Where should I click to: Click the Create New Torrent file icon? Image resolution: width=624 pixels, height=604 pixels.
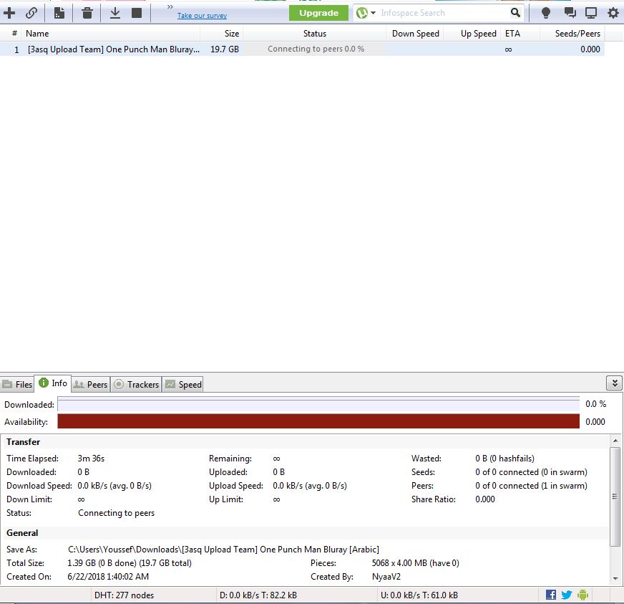pyautogui.click(x=59, y=13)
